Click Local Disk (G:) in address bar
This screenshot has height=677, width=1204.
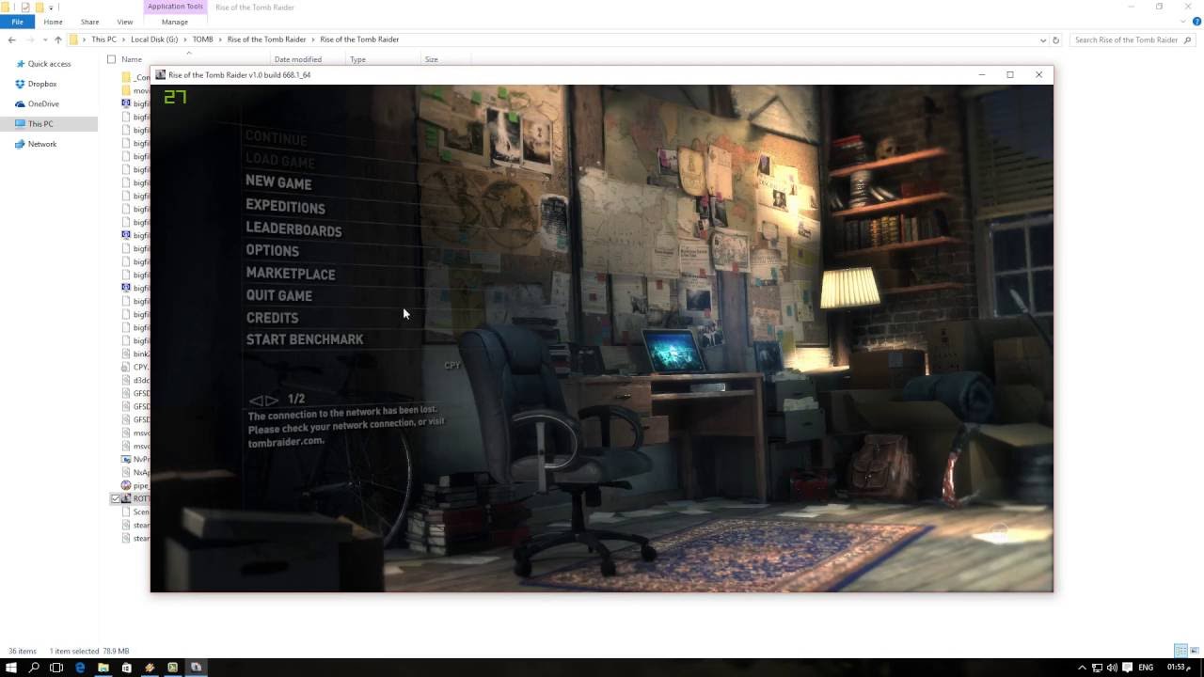[154, 39]
